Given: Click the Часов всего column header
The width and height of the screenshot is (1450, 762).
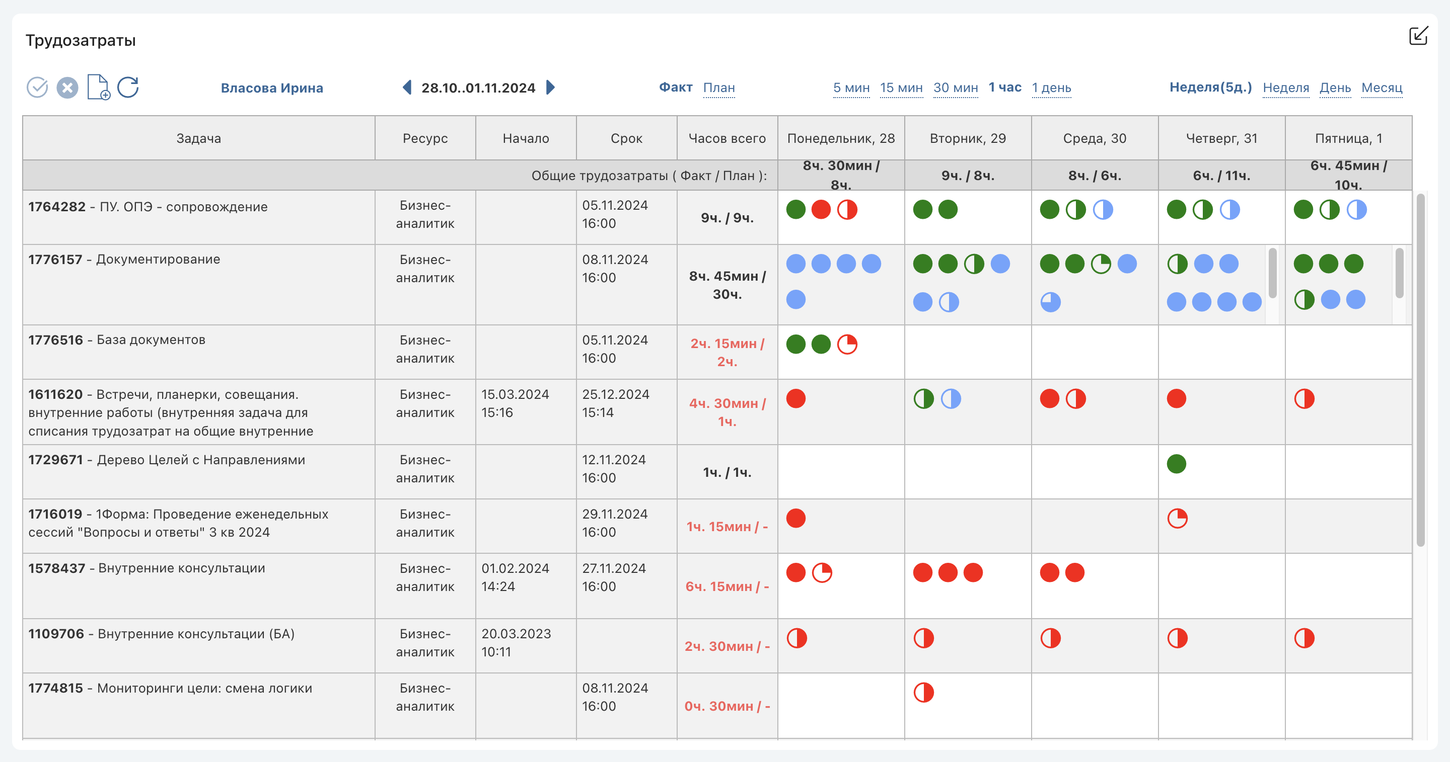Looking at the screenshot, I should [727, 138].
